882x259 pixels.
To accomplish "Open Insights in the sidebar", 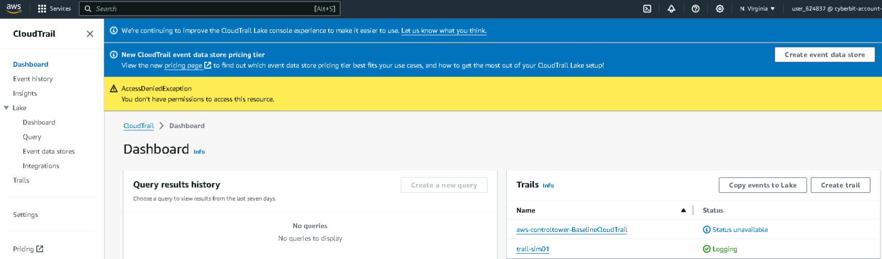I will 25,93.
